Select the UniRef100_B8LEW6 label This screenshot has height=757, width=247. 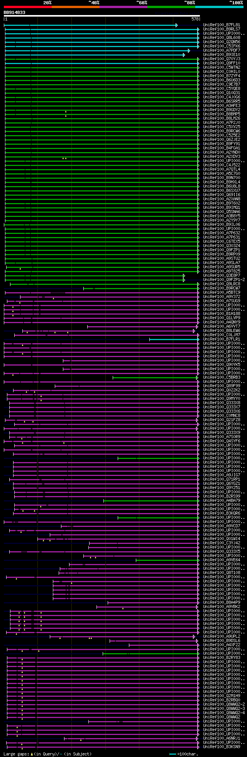(222, 331)
